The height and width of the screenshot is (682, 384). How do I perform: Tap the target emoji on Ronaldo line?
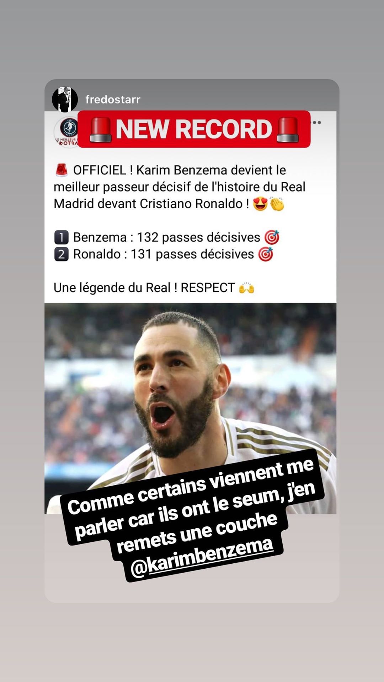point(266,254)
